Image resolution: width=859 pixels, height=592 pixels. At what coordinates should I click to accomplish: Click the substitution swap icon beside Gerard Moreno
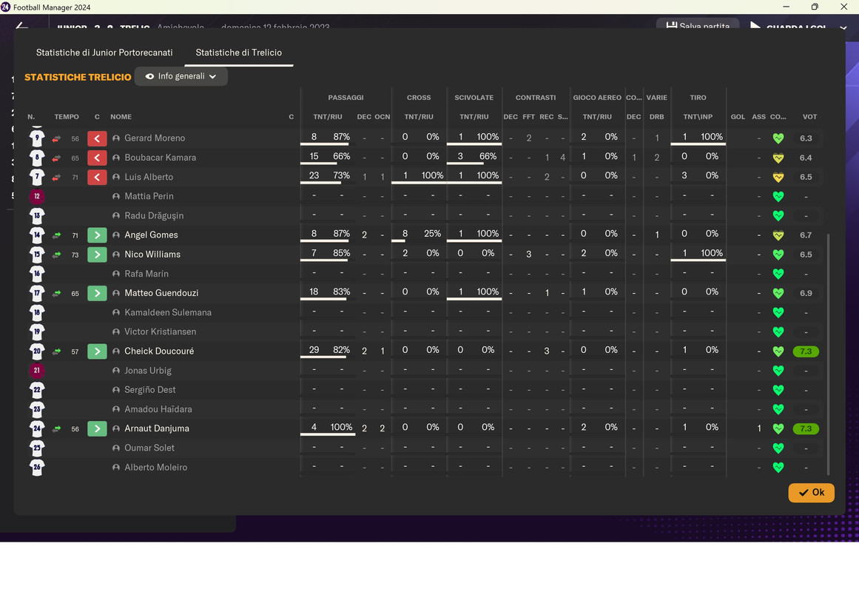click(56, 138)
